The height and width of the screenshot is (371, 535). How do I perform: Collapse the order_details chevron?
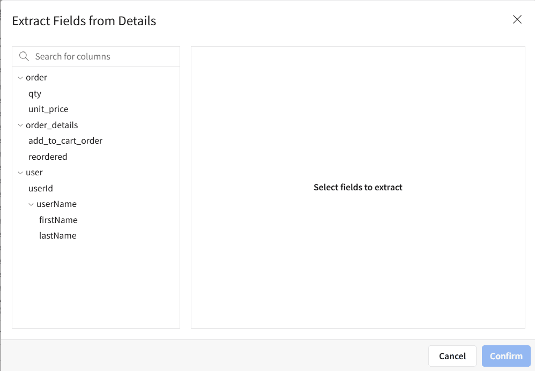20,125
